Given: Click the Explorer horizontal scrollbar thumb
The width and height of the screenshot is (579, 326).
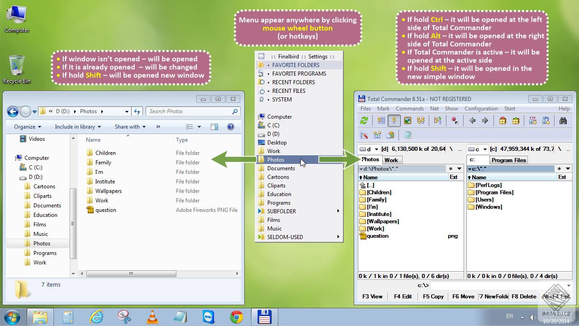Looking at the screenshot, I should (131, 273).
